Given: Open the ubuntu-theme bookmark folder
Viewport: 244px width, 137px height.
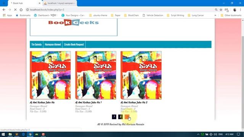Looking at the screenshot, I should point(98,15).
